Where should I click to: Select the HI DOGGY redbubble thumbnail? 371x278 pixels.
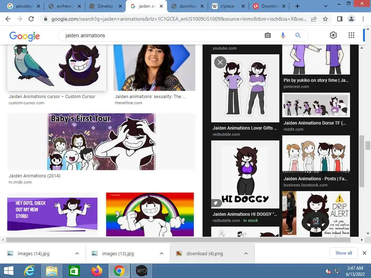(245, 174)
